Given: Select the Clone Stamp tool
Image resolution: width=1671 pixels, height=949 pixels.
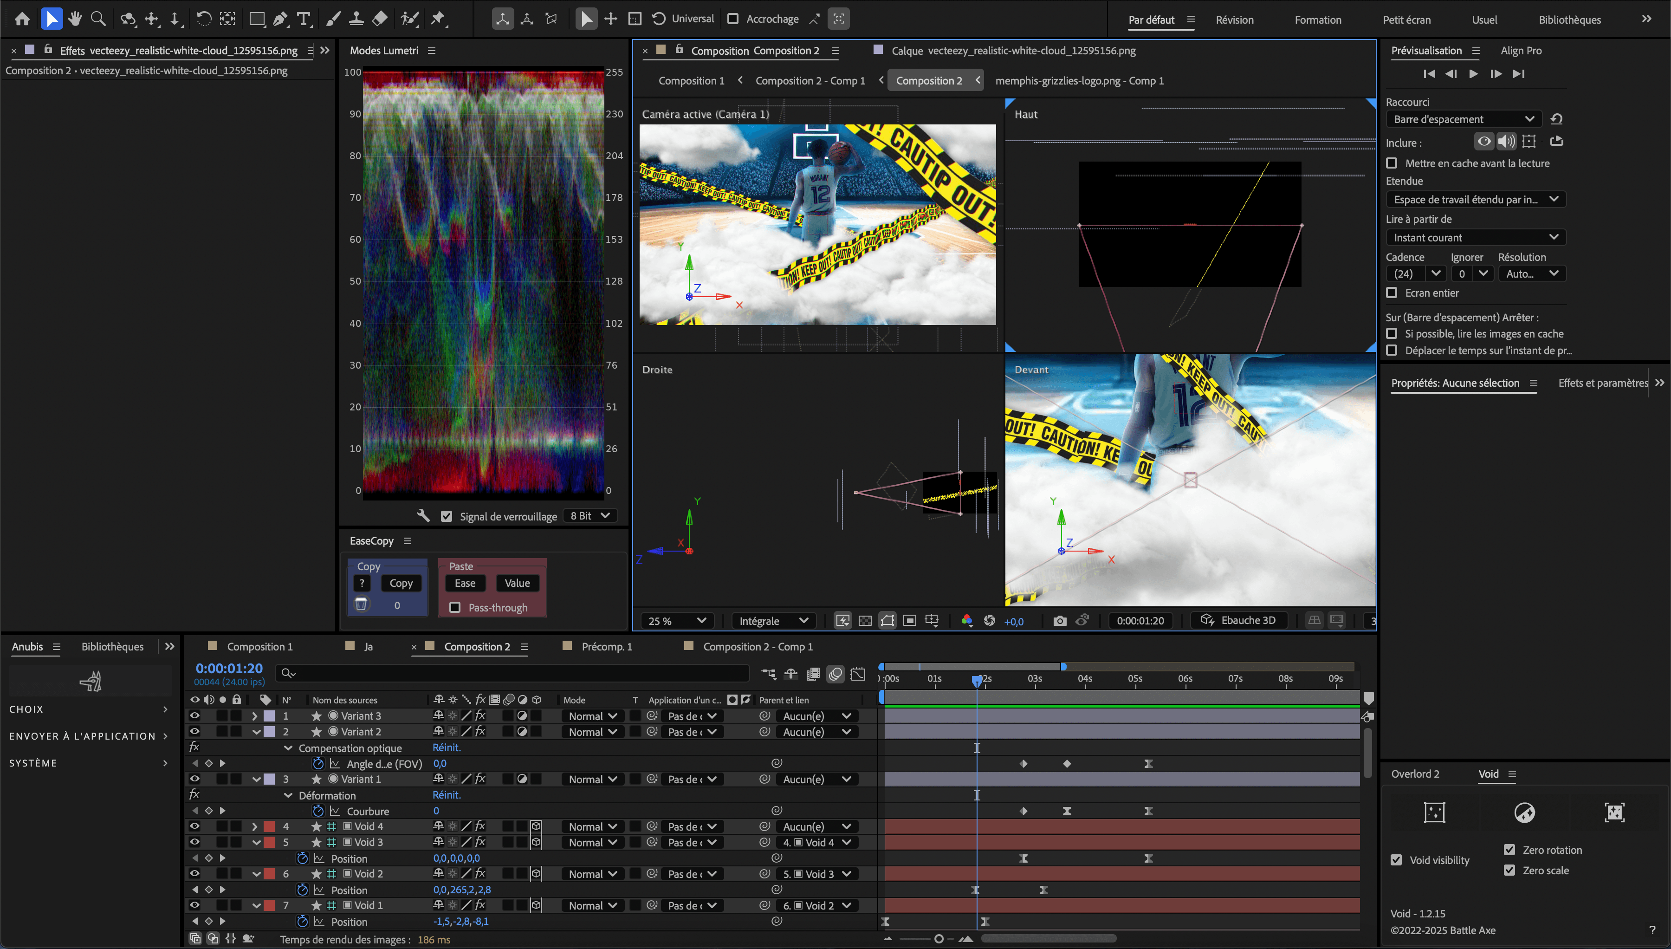Looking at the screenshot, I should point(356,19).
